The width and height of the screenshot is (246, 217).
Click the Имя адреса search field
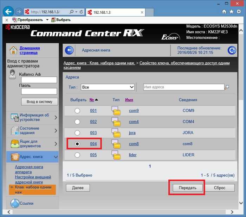(x=184, y=87)
